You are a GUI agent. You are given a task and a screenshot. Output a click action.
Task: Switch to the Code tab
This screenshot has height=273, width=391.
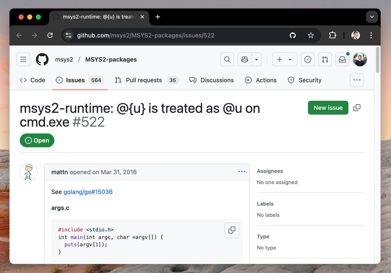pyautogui.click(x=32, y=80)
